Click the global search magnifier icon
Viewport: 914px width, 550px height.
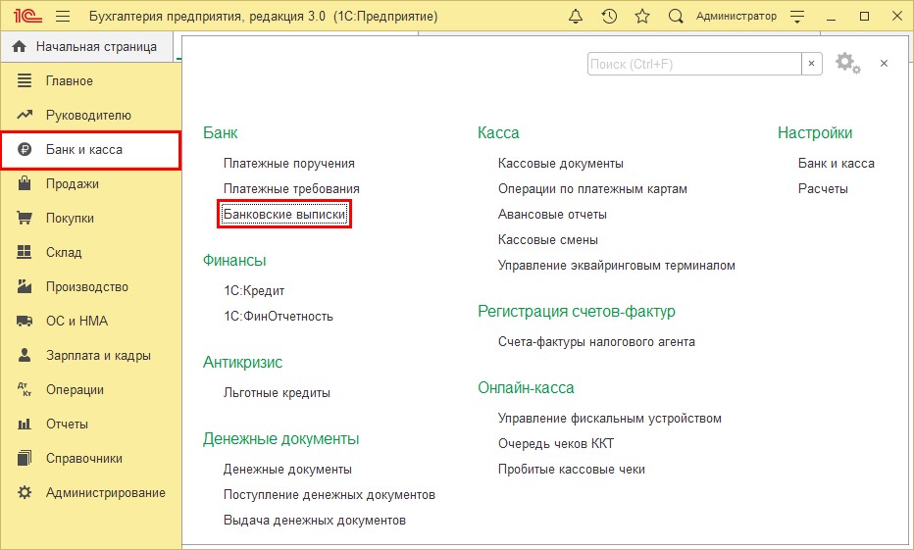(x=676, y=17)
